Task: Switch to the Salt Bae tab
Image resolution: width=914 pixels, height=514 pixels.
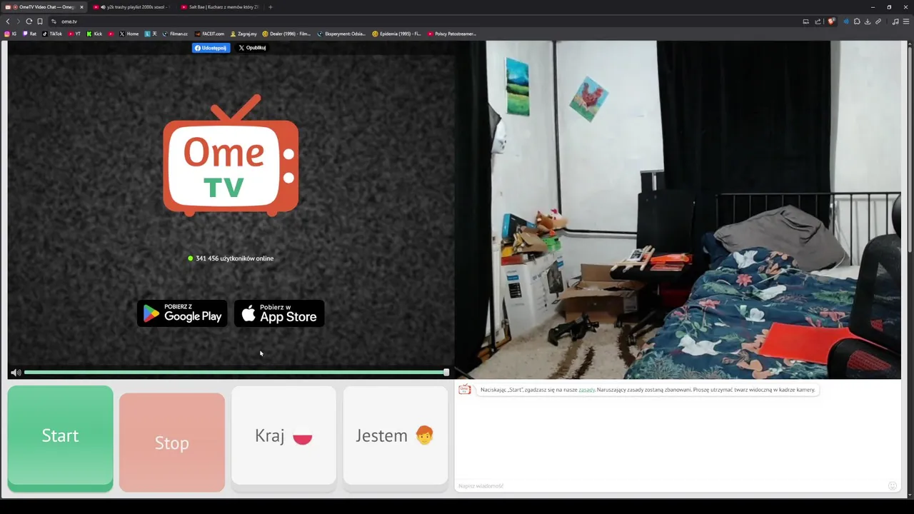Action: click(220, 7)
